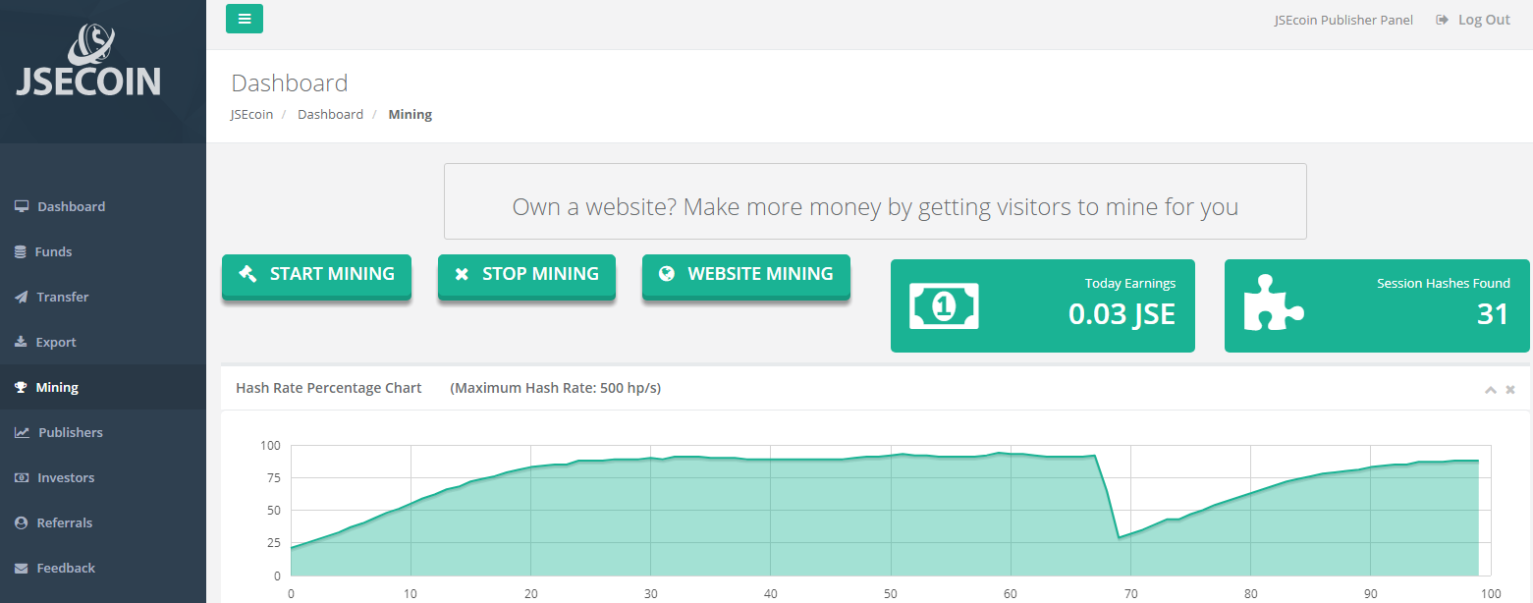
Task: Click the JSEcoin breadcrumb link
Action: (x=252, y=114)
